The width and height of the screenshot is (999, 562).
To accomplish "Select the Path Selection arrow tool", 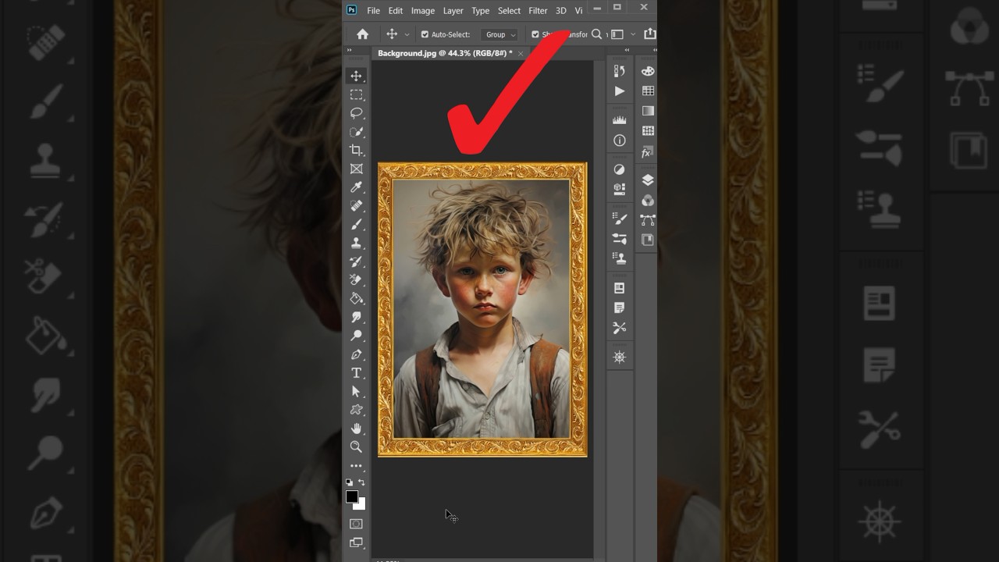I will 356,391.
